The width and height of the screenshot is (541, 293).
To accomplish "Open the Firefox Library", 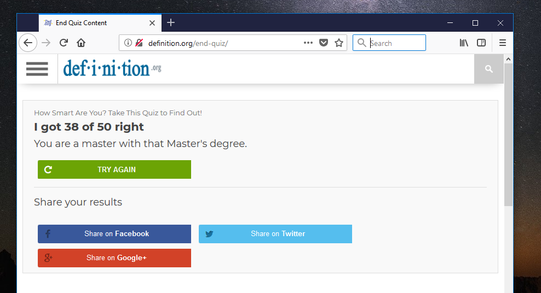I will [464, 43].
